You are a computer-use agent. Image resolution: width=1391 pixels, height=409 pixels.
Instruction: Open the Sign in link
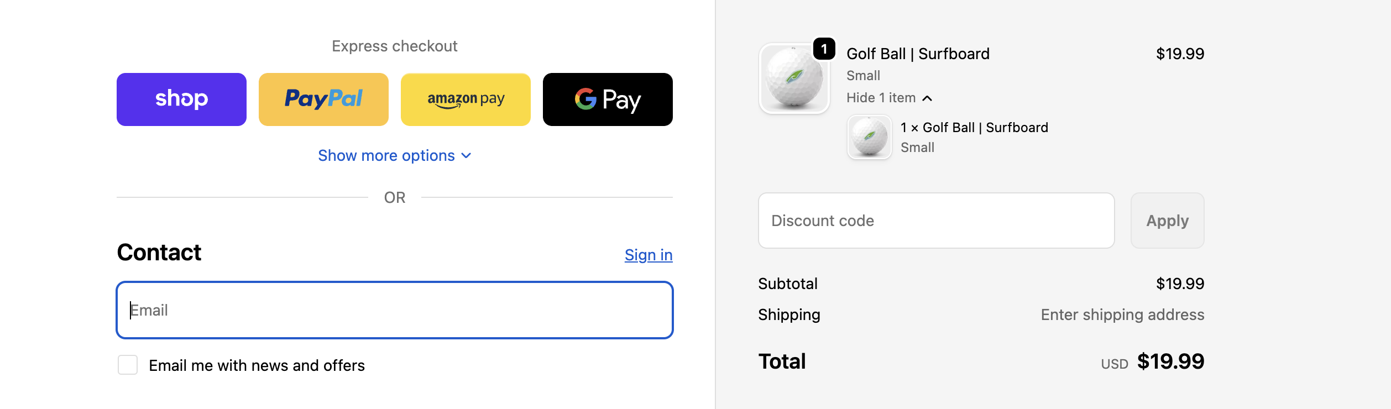[648, 255]
